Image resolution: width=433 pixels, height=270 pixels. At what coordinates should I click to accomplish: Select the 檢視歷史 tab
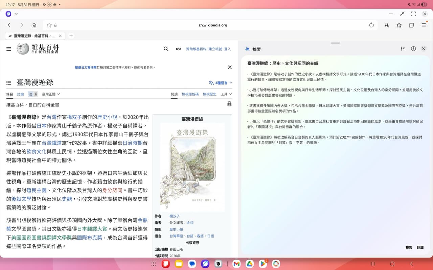[210, 94]
